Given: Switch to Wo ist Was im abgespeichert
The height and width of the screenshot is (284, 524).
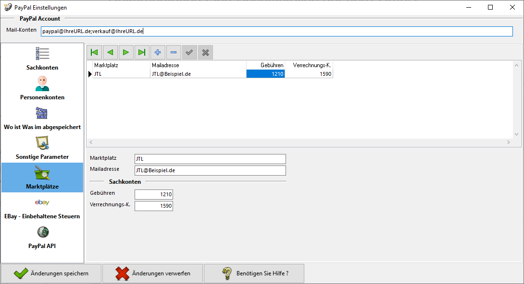Looking at the screenshot, I should [x=42, y=118].
